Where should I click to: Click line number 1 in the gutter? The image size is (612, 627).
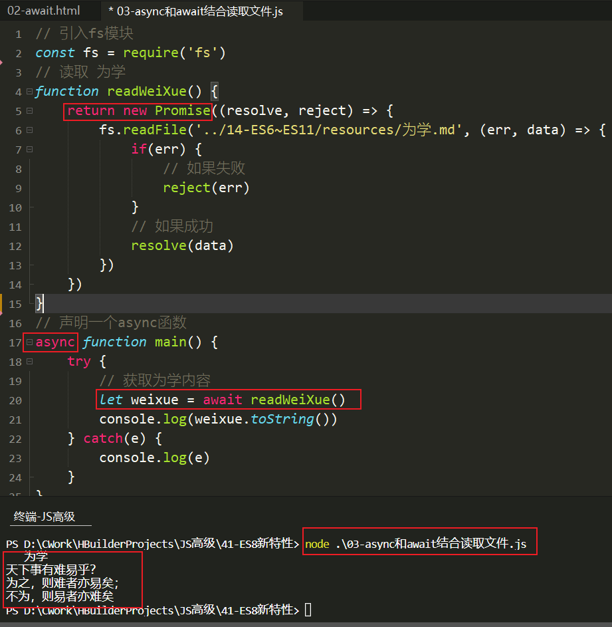(19, 35)
